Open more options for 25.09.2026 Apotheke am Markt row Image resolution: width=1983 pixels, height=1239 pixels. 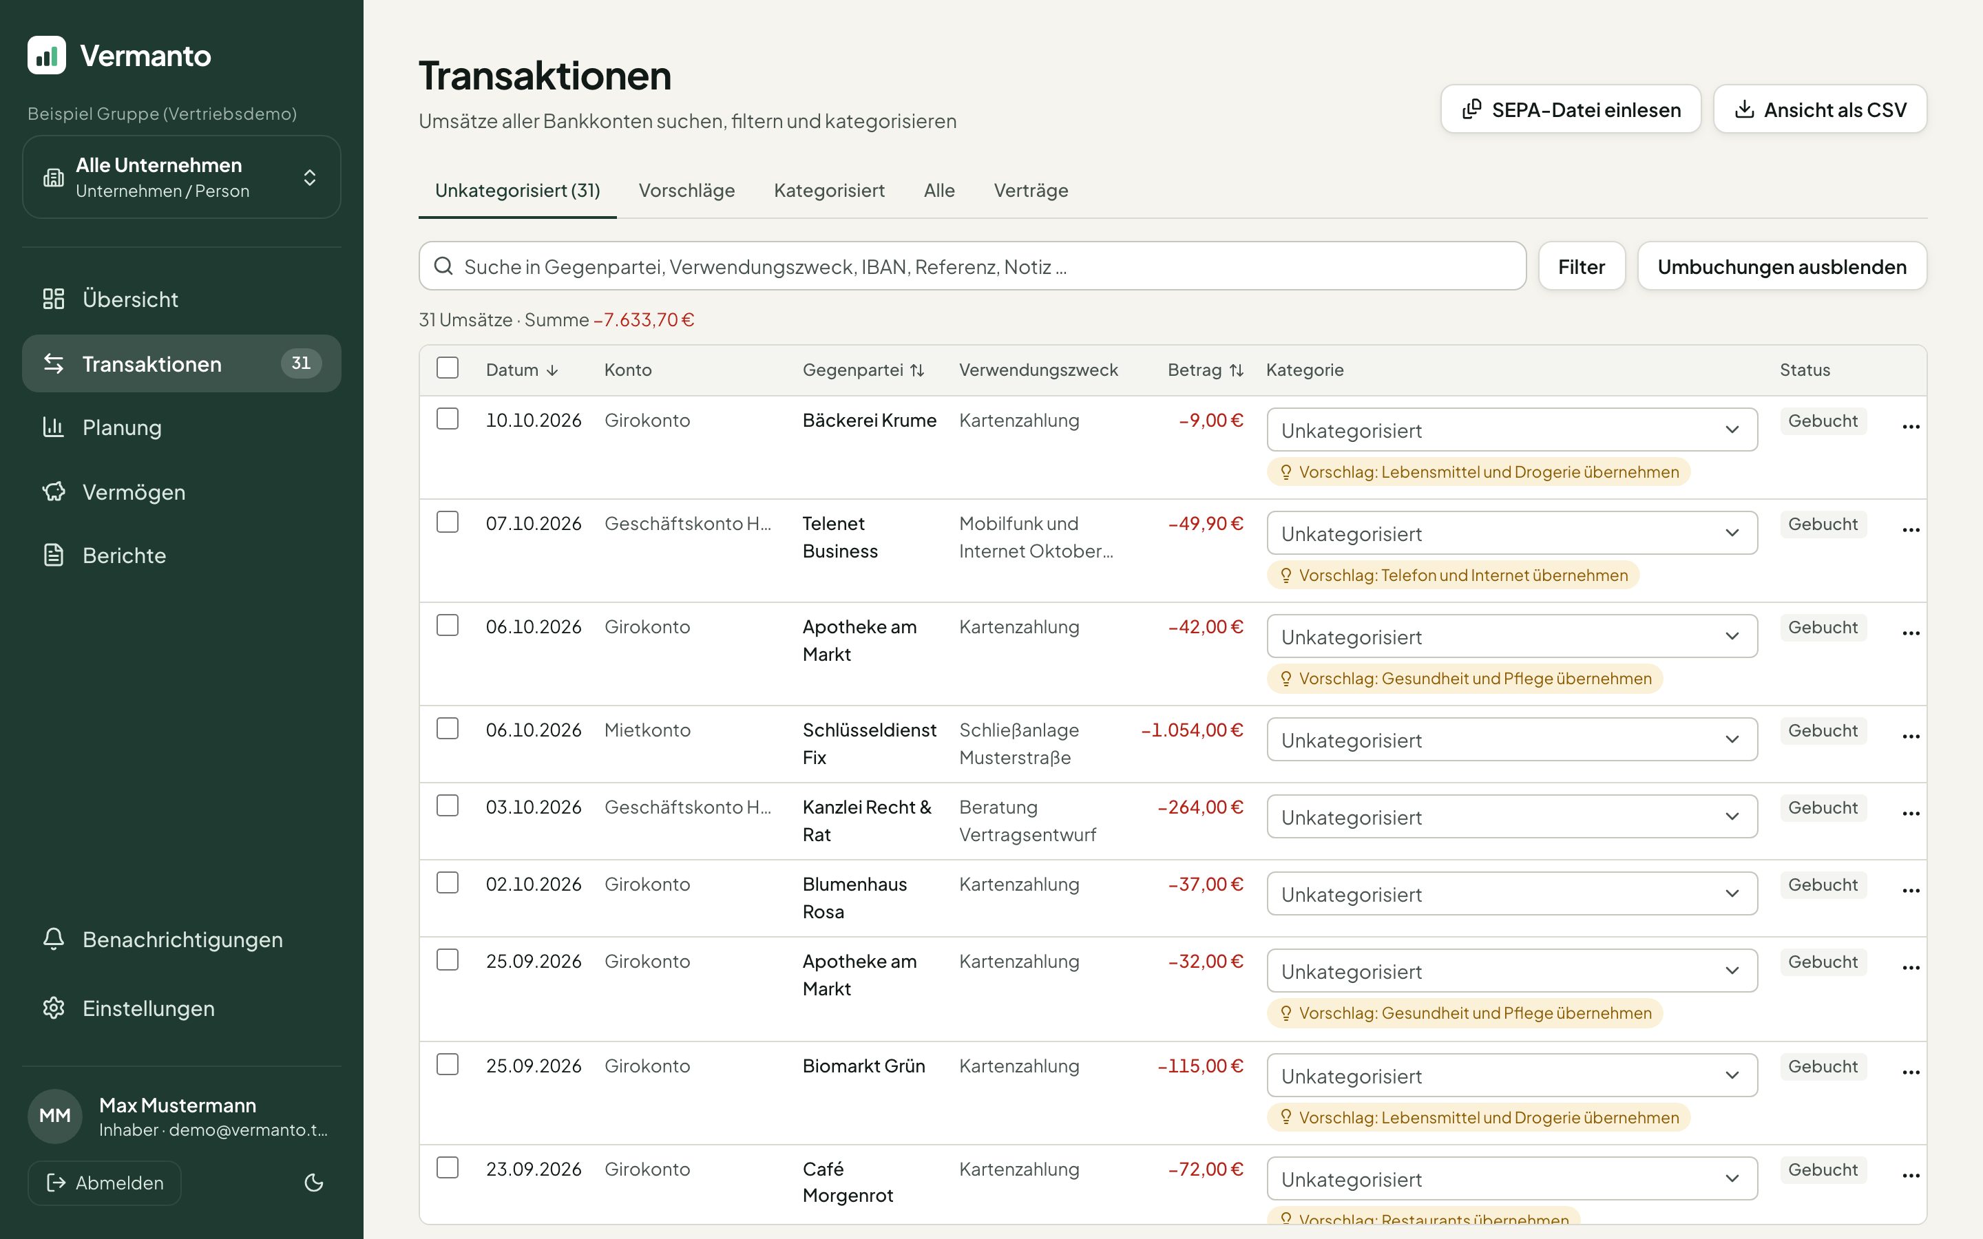(1911, 968)
